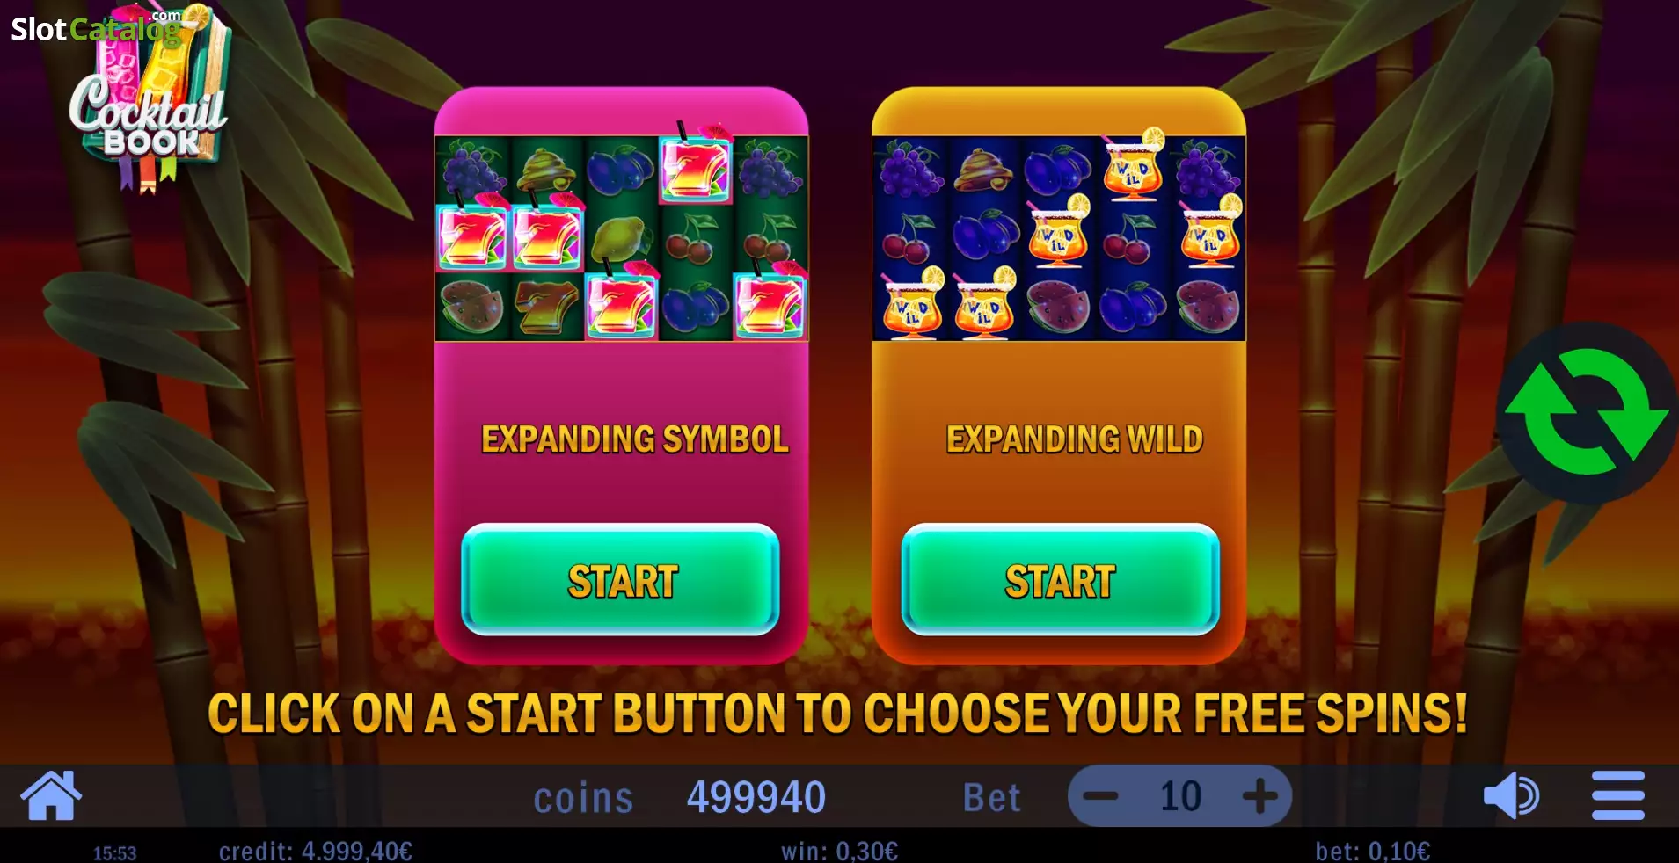Mute sound with the speaker icon
The height and width of the screenshot is (863, 1679).
(x=1511, y=796)
